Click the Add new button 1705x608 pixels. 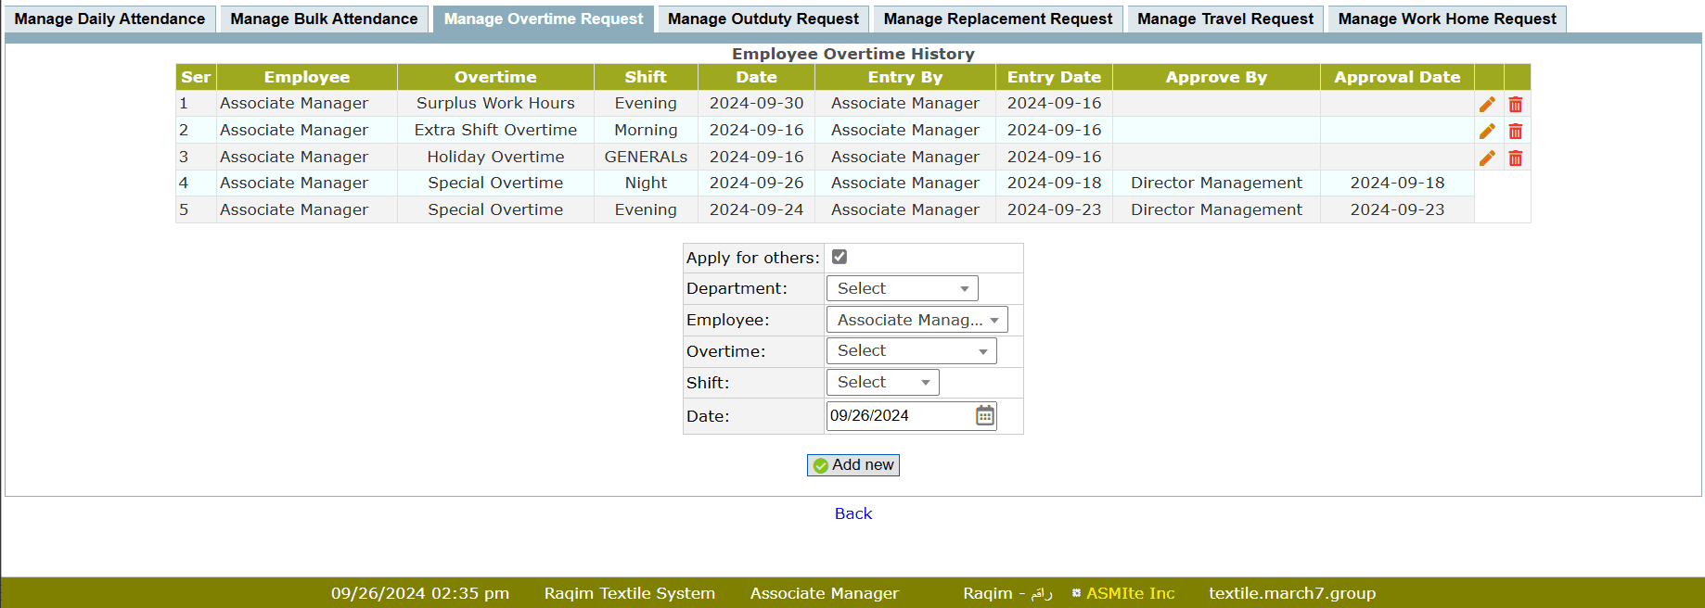tap(852, 465)
